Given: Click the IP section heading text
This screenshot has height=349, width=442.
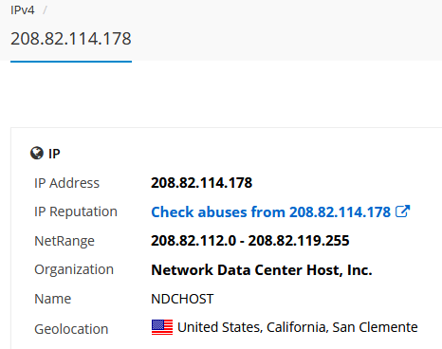Looking at the screenshot, I should point(54,154).
